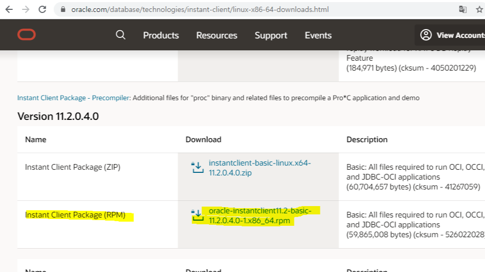Click the Name column header
The height and width of the screenshot is (272, 485).
(36, 140)
